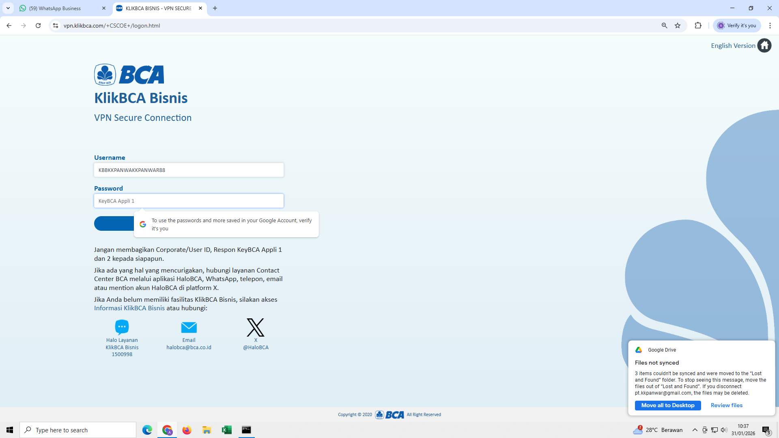
Task: Open File Explorer from the taskbar
Action: click(x=207, y=429)
